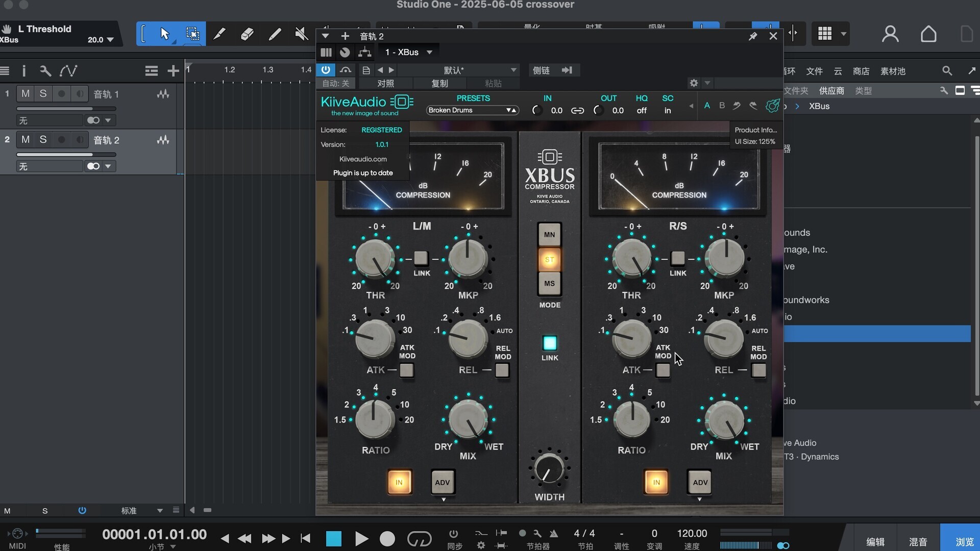Open the track inspector info icon
This screenshot has height=551, width=980.
(23, 71)
